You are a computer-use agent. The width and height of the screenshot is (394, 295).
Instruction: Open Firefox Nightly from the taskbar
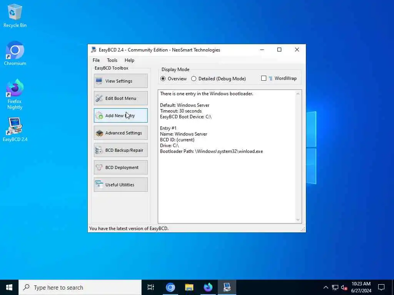click(x=208, y=287)
